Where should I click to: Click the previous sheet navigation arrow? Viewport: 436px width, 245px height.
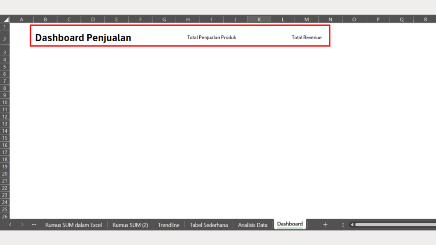coord(10,225)
